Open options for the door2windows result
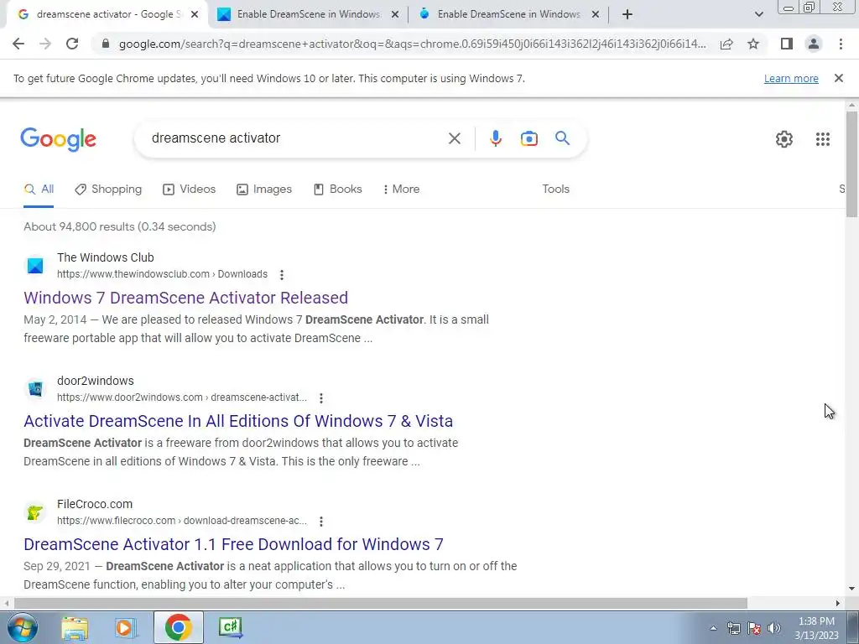This screenshot has height=644, width=859. [x=321, y=397]
